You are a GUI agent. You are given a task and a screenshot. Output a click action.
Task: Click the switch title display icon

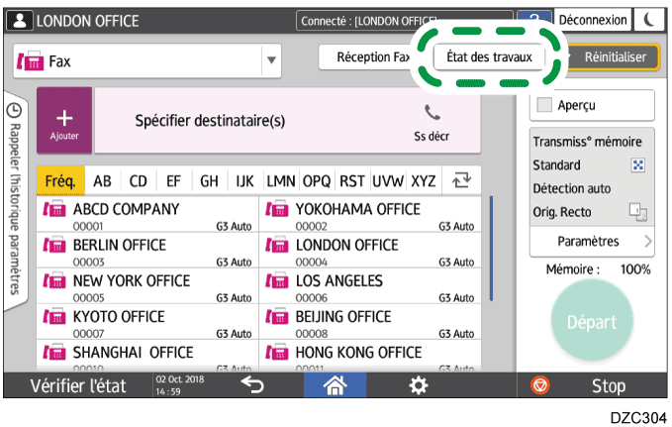point(461,180)
